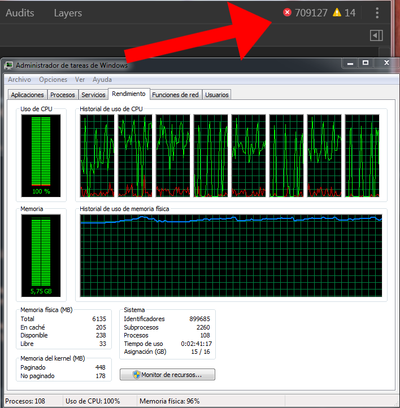Screen dimensions: 400x408
Task: Click the error count 709127 text
Action: pos(311,13)
